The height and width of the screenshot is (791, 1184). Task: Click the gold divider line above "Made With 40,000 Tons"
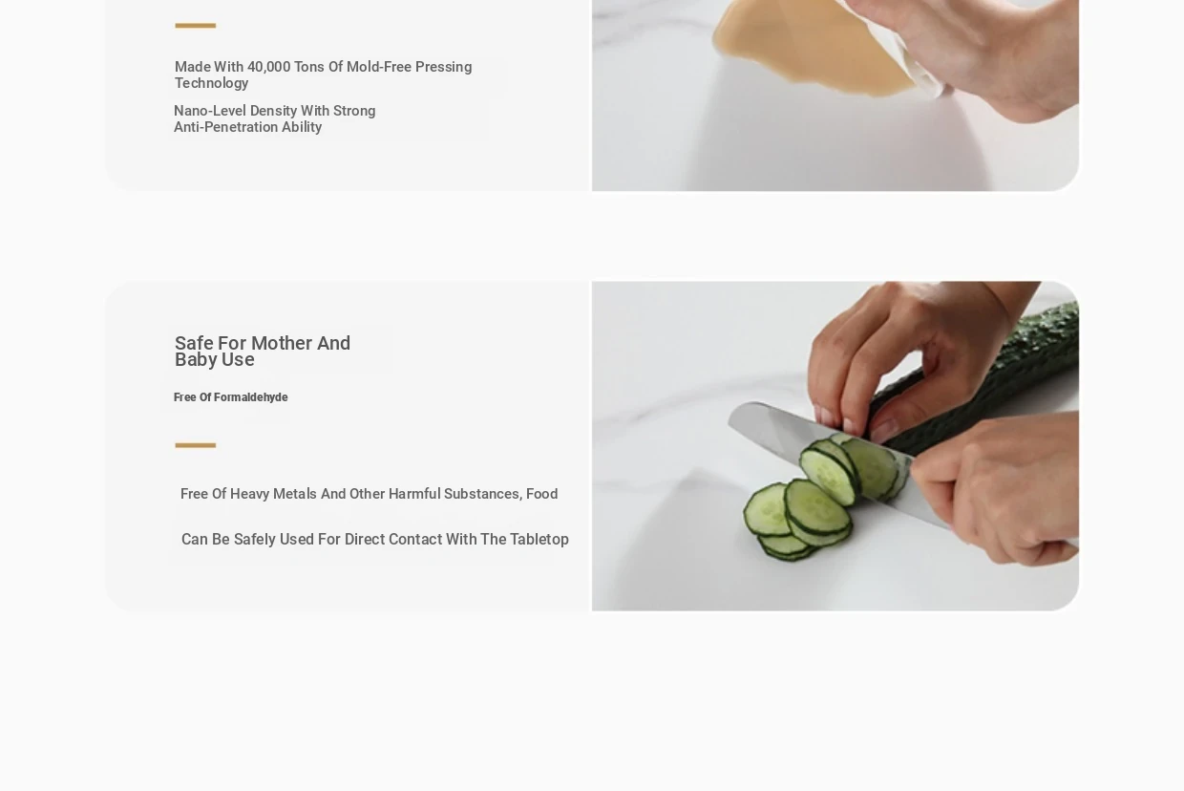[x=196, y=26]
